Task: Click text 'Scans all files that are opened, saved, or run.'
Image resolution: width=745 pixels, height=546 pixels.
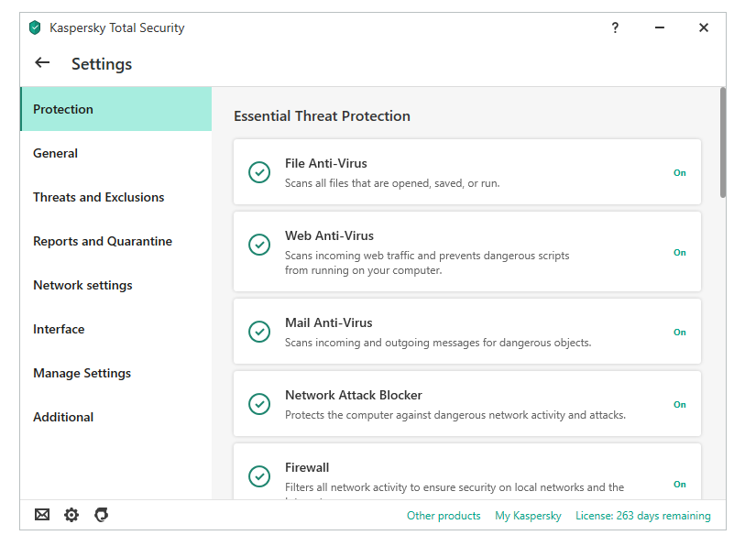Action: pyautogui.click(x=392, y=183)
